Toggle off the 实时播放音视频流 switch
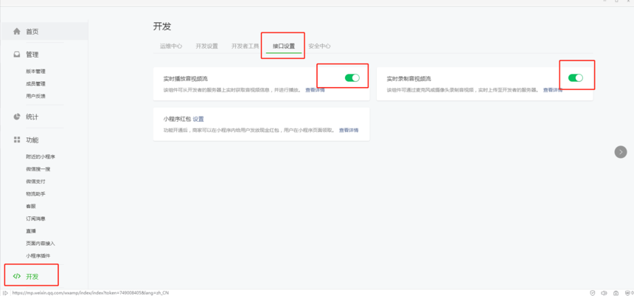 (x=352, y=78)
